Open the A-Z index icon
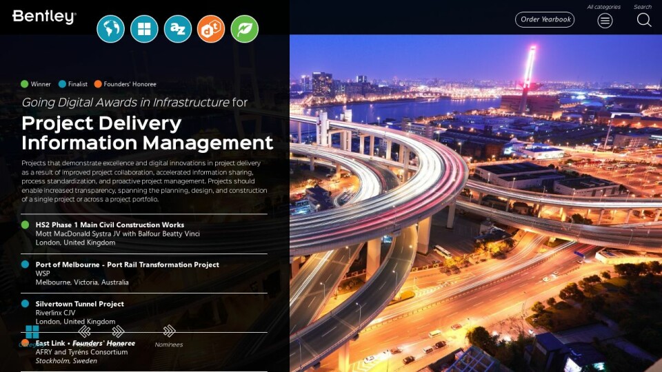662x372 pixels. coord(178,29)
